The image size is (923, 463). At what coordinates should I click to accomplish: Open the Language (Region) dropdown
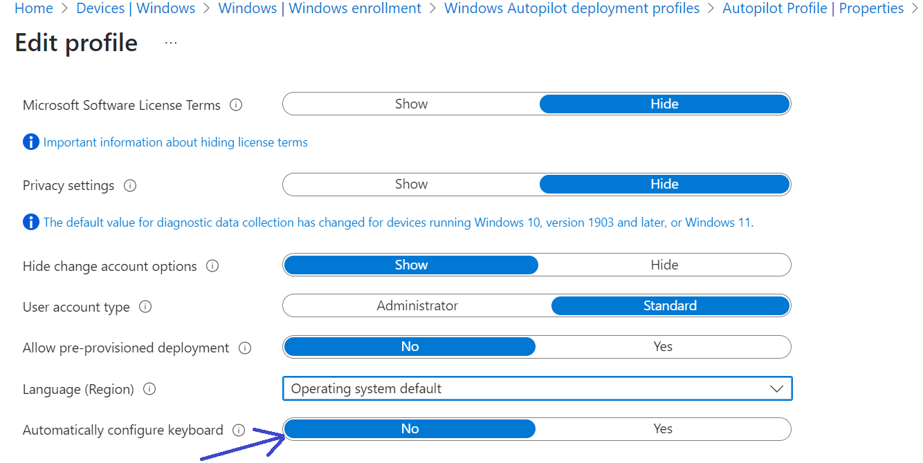[776, 388]
